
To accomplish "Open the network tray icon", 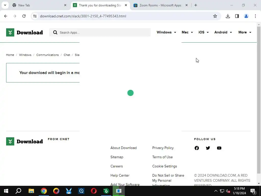I will 222,191.
